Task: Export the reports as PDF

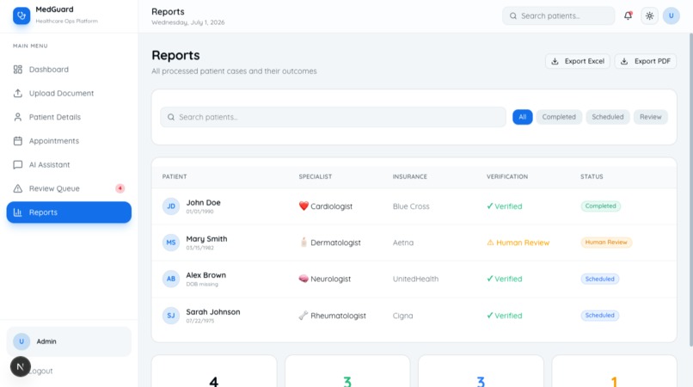Action: 645,61
